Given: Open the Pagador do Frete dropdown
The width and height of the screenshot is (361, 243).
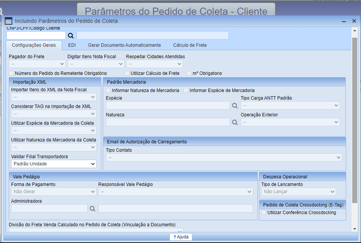Looking at the screenshot, I should 37,64.
